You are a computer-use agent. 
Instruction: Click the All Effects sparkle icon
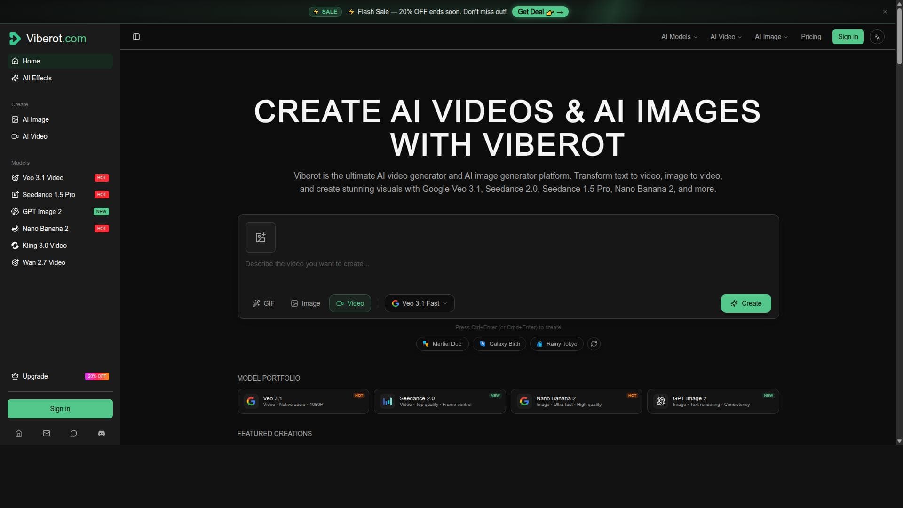click(x=15, y=78)
